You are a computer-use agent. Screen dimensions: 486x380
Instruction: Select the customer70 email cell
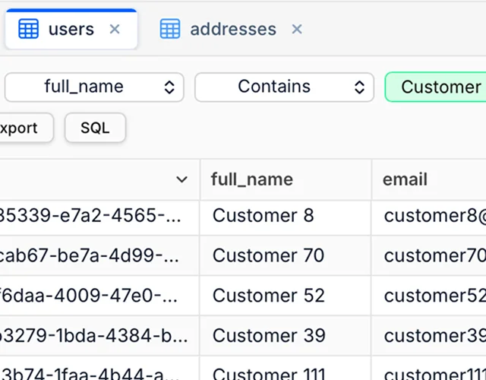coord(429,255)
